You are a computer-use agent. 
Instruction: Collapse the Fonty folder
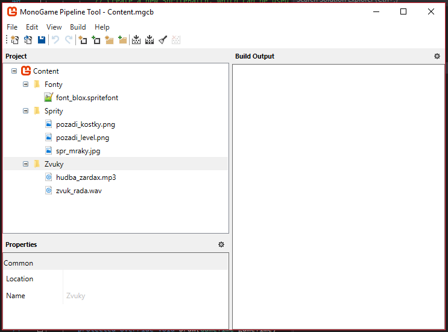click(26, 85)
